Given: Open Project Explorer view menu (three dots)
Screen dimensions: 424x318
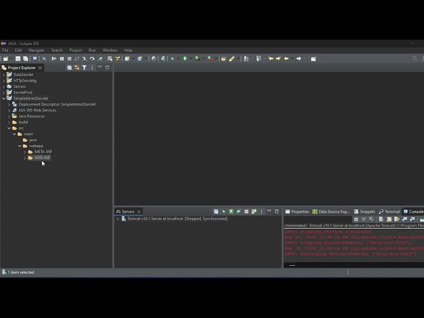Looking at the screenshot, I should point(92,68).
